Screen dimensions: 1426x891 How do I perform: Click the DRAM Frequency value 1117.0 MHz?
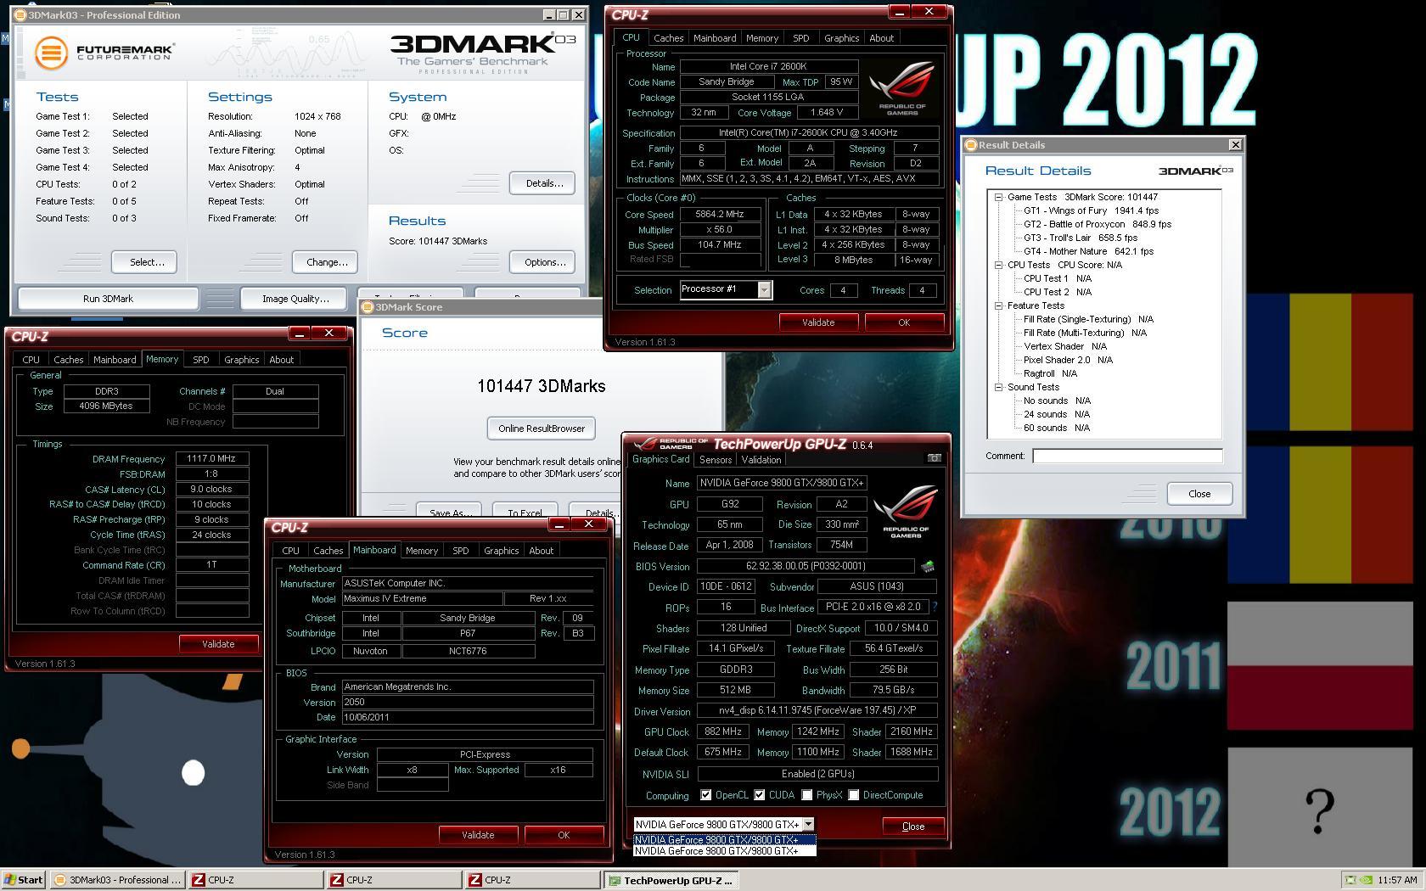click(211, 458)
